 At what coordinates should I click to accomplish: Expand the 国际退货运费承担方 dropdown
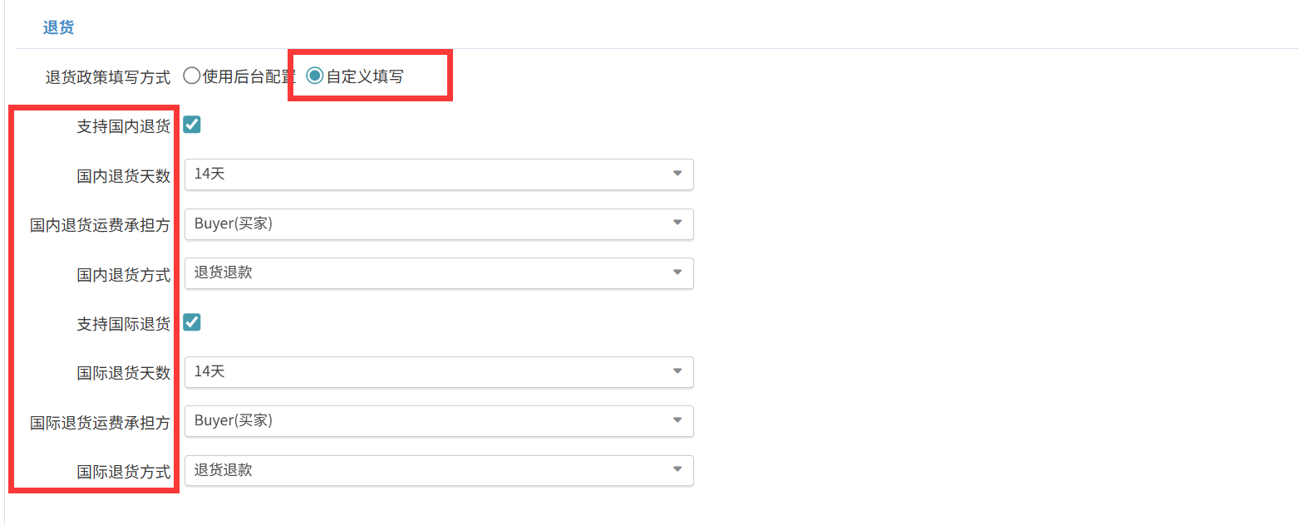click(439, 420)
